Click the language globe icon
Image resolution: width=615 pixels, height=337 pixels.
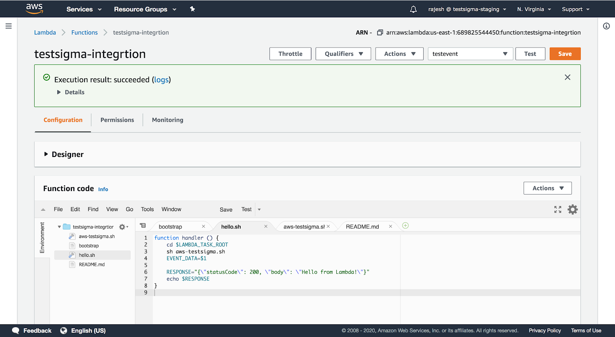click(64, 330)
